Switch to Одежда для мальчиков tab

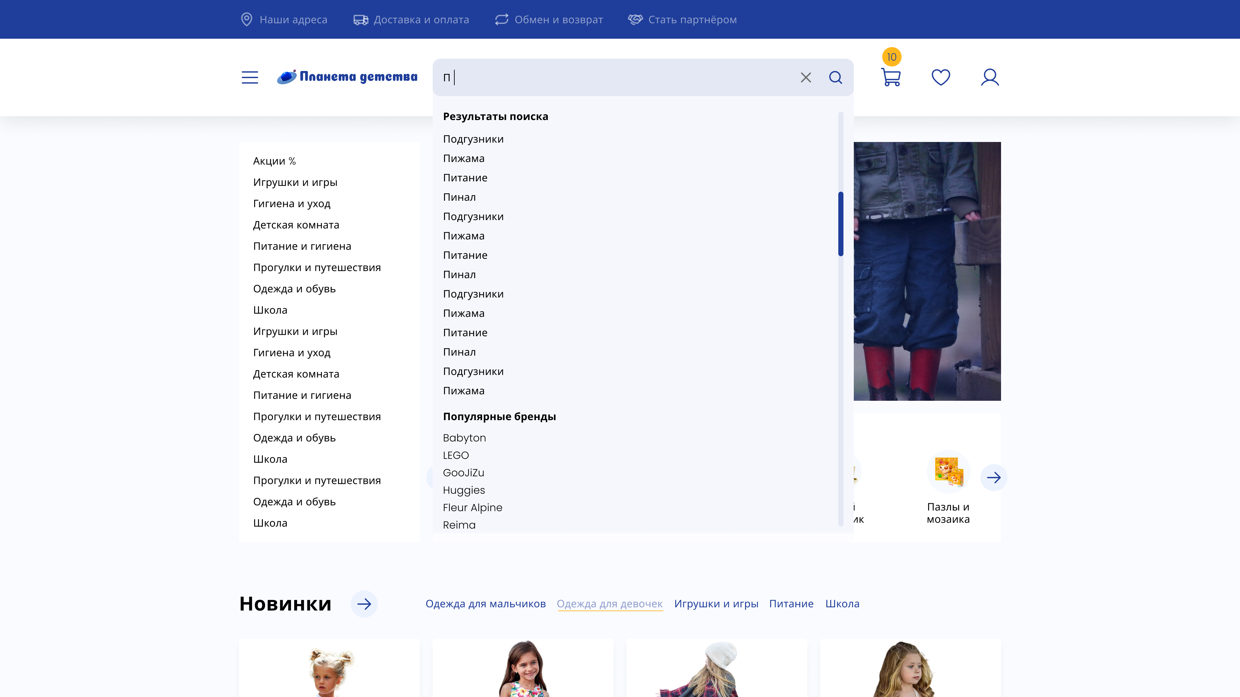pyautogui.click(x=485, y=604)
